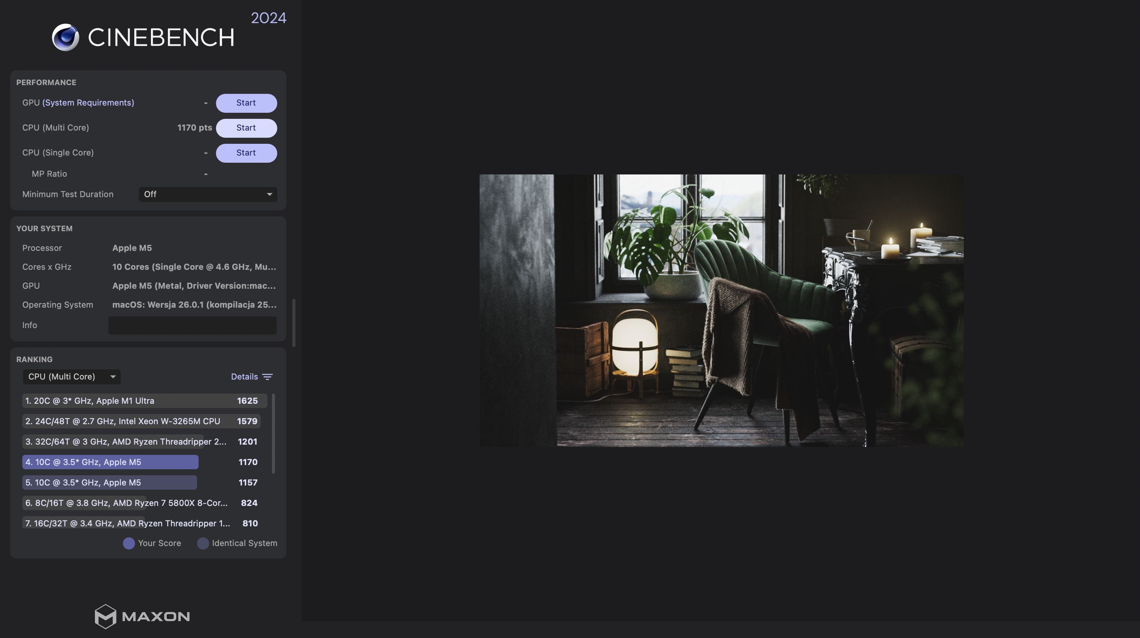Image resolution: width=1140 pixels, height=638 pixels.
Task: Click the ranking dropdown arrow
Action: pyautogui.click(x=113, y=377)
